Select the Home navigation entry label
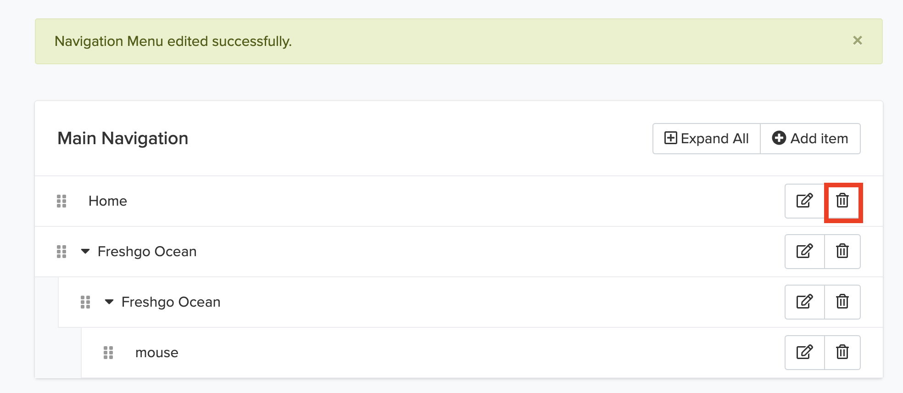The width and height of the screenshot is (903, 393). coord(108,201)
